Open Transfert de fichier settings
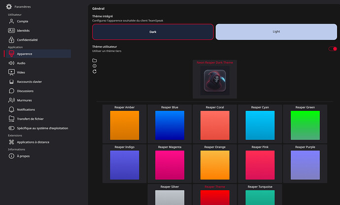340x205 pixels. (x=30, y=119)
